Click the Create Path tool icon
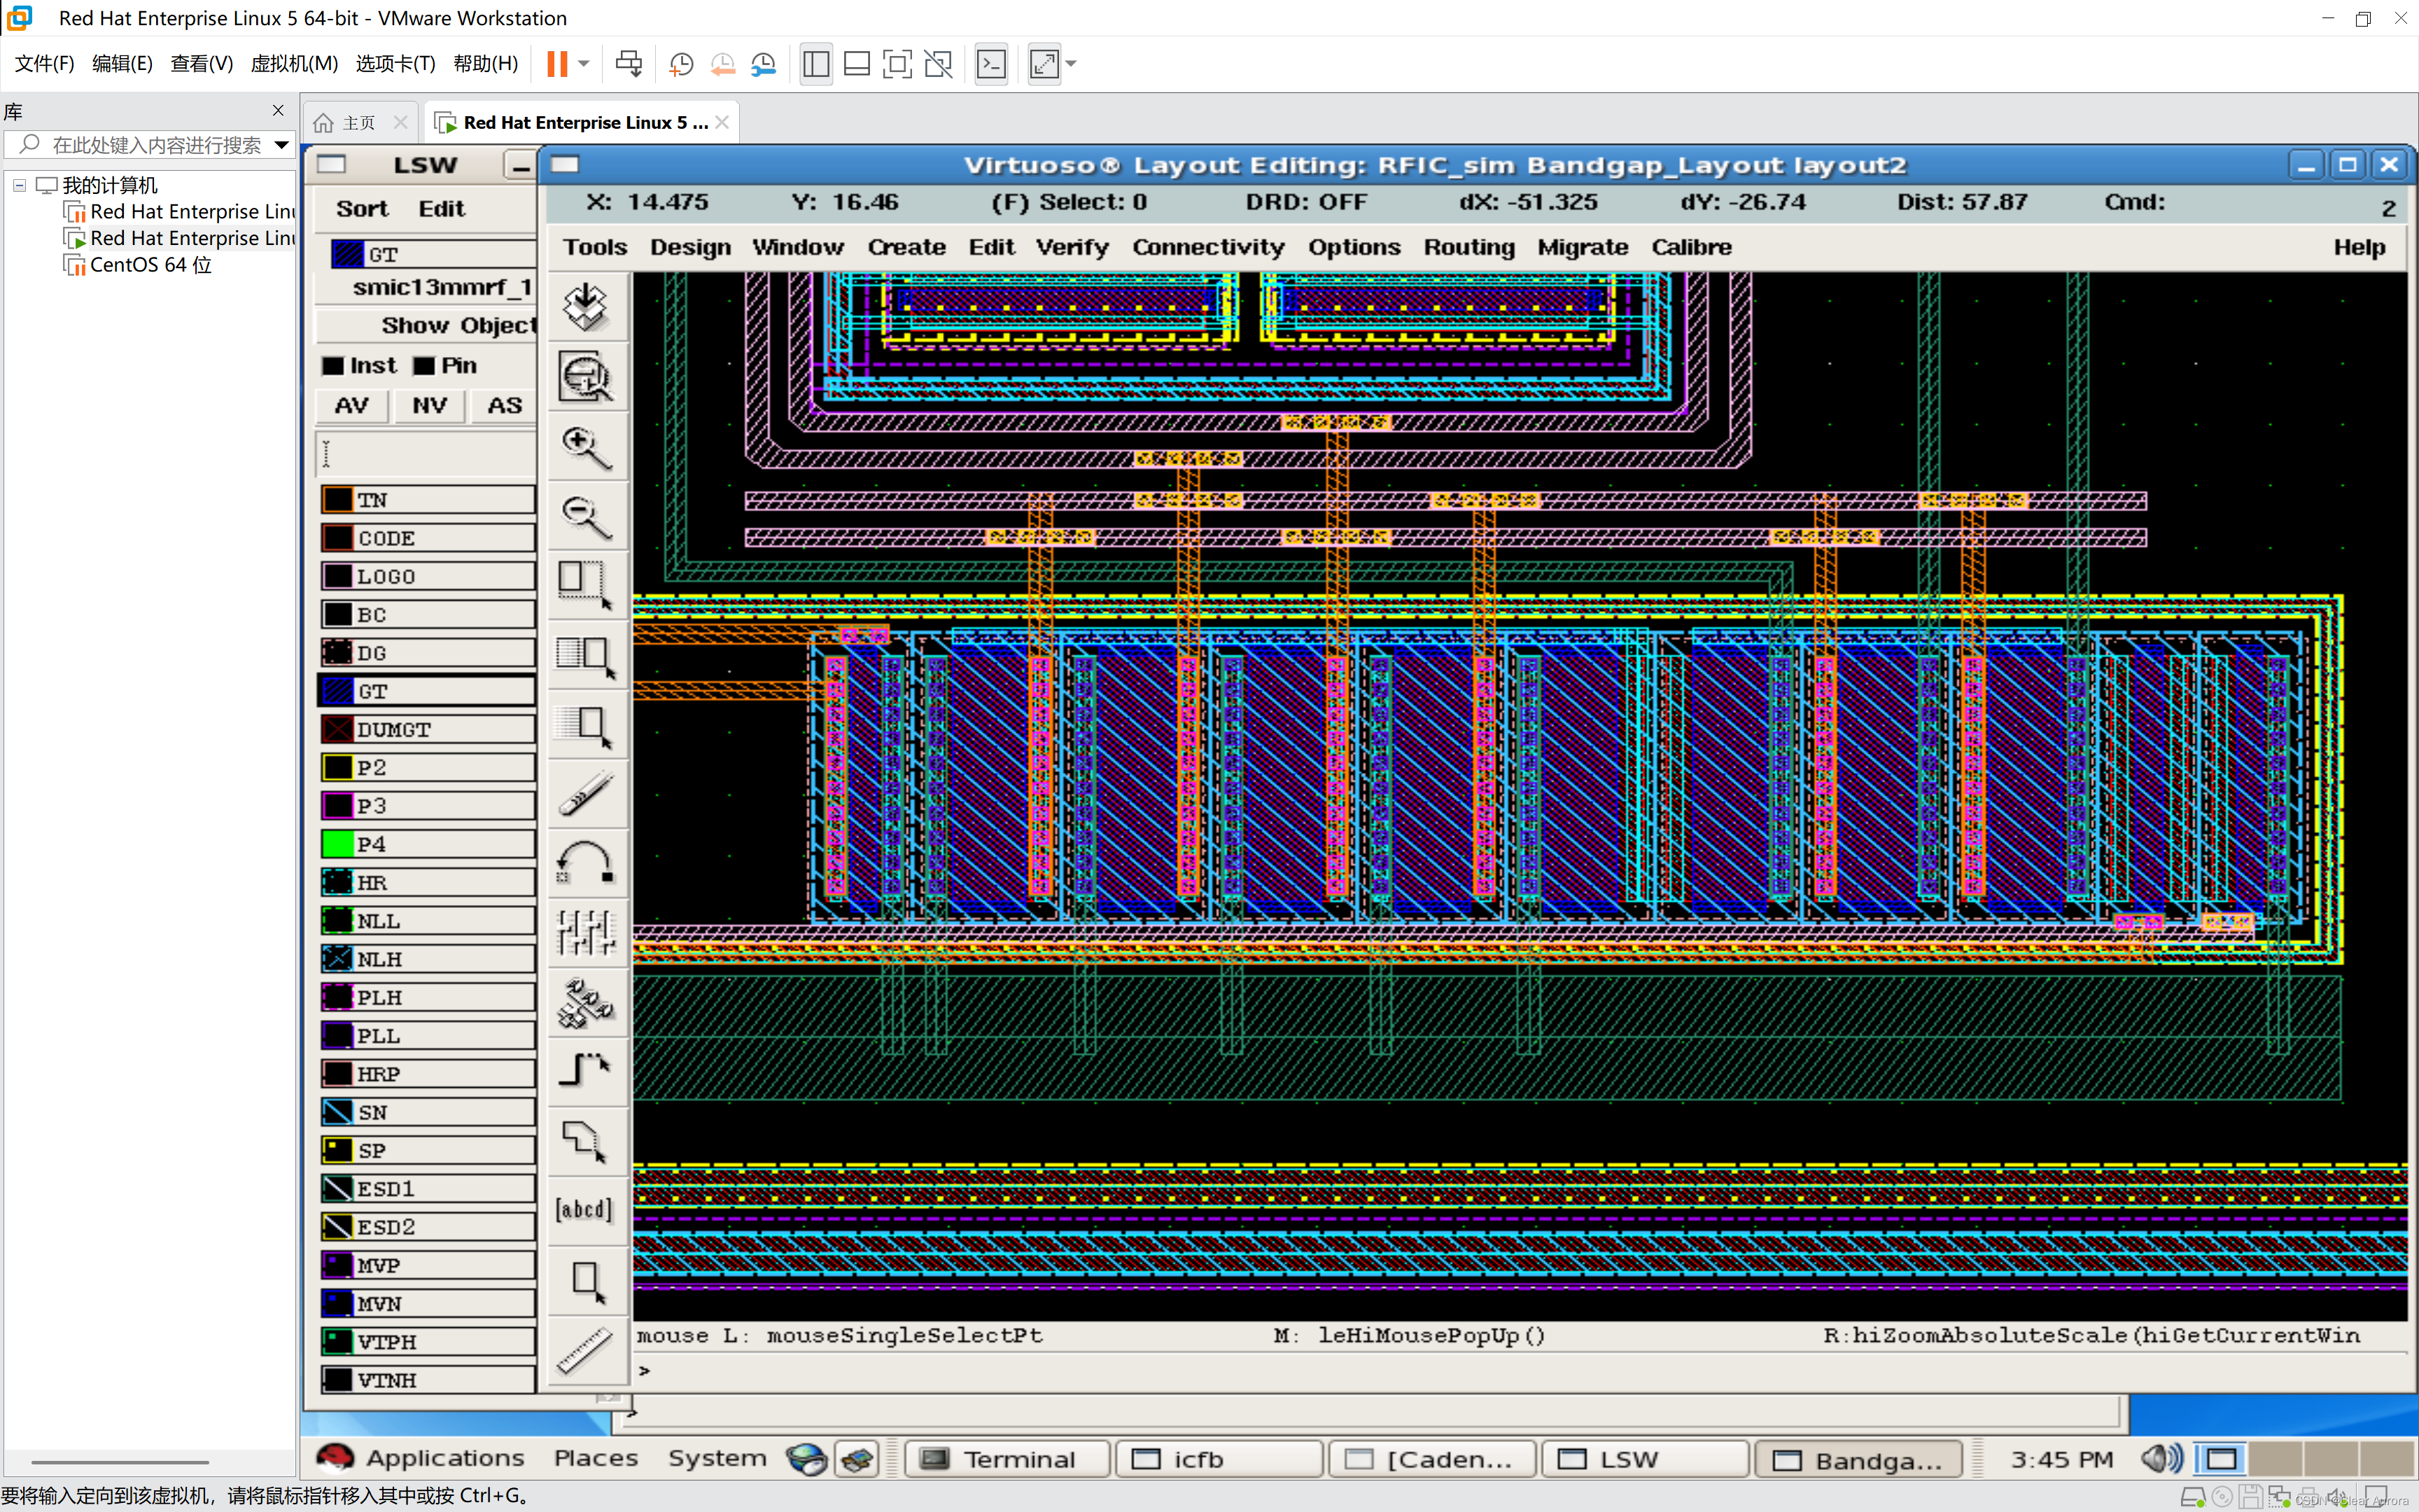The image size is (2419, 1512). (586, 1070)
